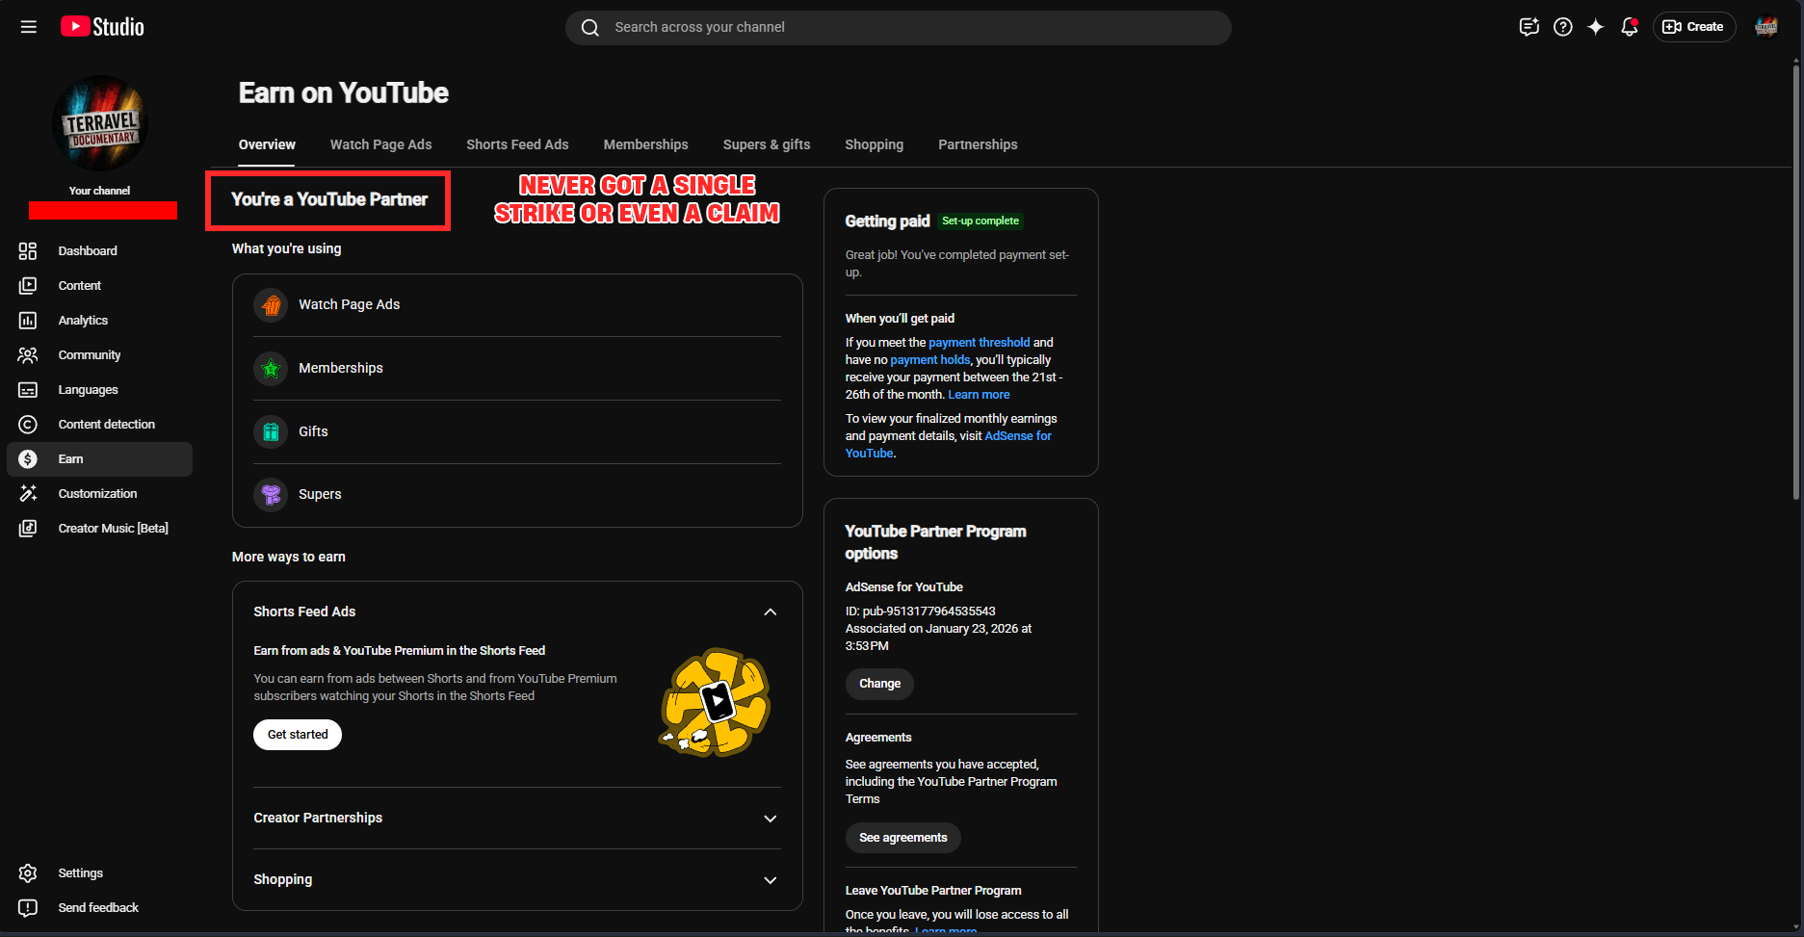The image size is (1804, 937).
Task: Open the account avatar menu
Action: tap(1766, 27)
